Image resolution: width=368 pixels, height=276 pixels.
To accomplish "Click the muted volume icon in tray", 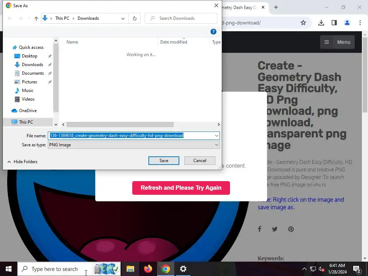I will [x=321, y=269].
